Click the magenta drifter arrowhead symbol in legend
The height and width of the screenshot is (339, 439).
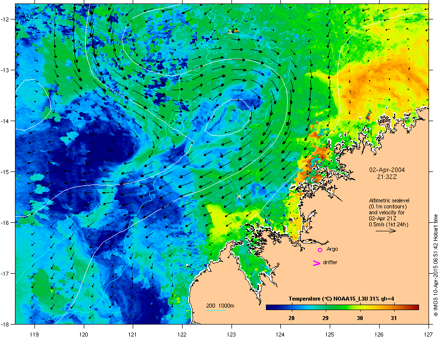[x=316, y=263]
